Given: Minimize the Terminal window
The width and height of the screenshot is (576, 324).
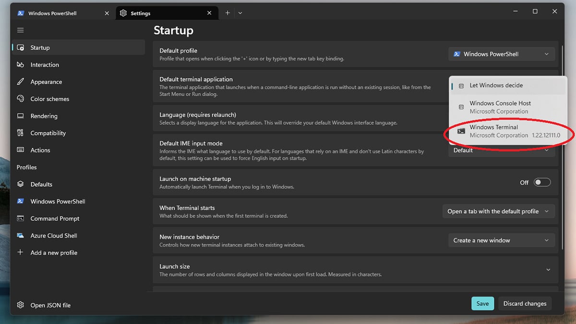Looking at the screenshot, I should [x=515, y=12].
